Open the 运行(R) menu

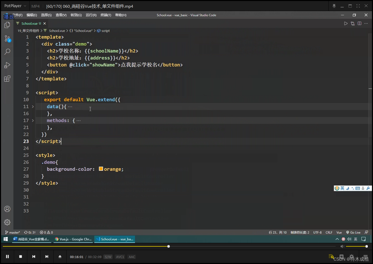91,15
